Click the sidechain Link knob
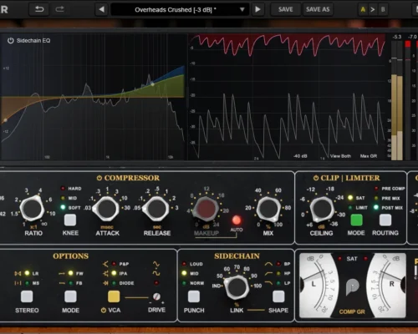This screenshot has width=418, height=334. (x=237, y=286)
